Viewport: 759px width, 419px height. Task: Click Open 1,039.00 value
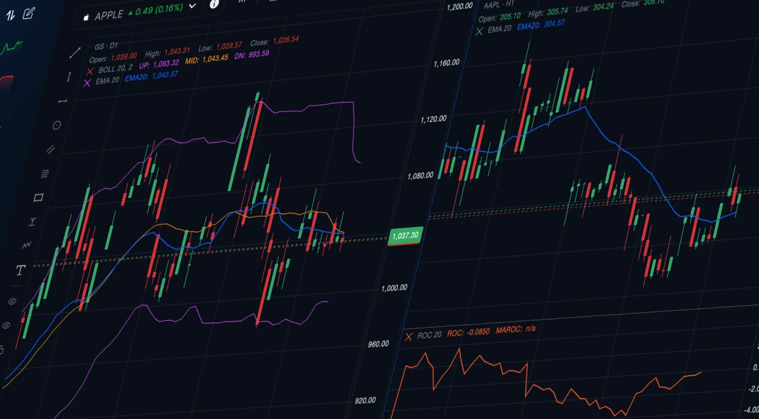tap(113, 58)
